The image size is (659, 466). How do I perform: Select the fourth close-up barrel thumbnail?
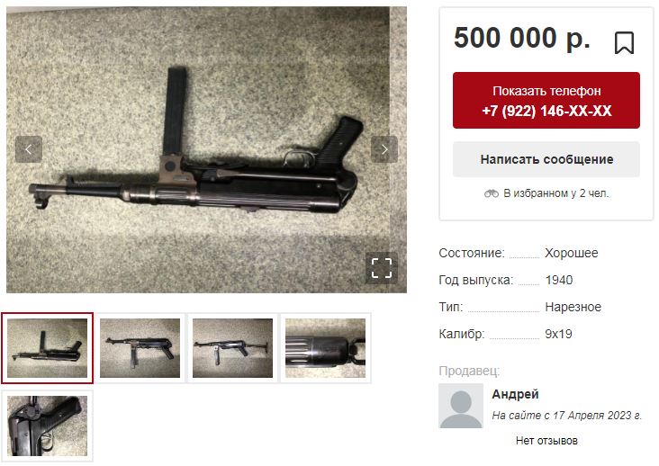click(x=326, y=348)
